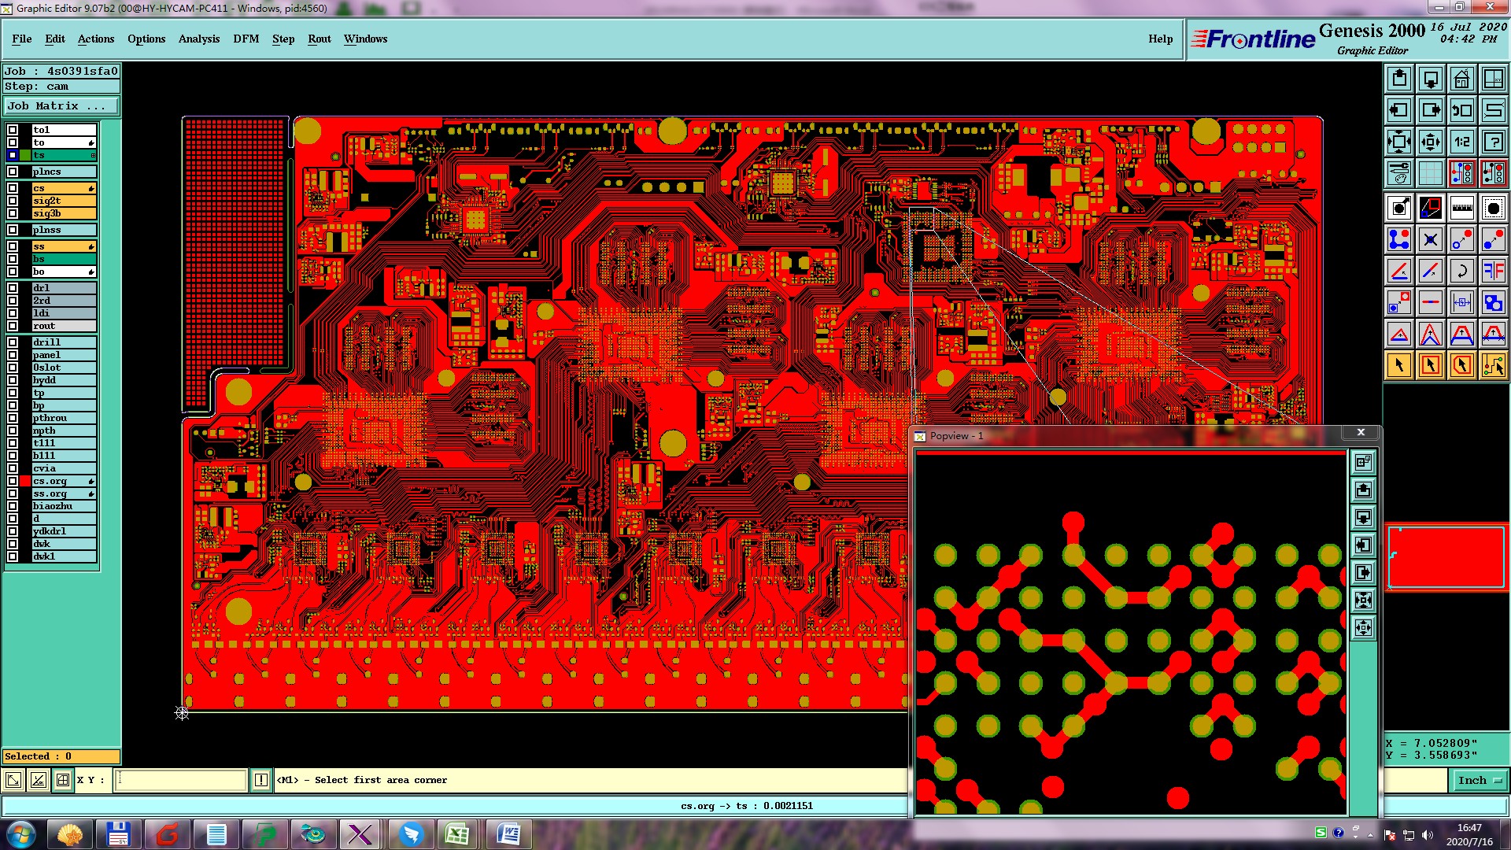Click the green color swatch of ts layer
This screenshot has height=850, width=1511.
coord(25,155)
